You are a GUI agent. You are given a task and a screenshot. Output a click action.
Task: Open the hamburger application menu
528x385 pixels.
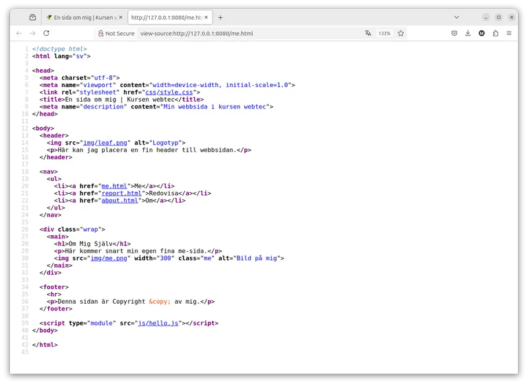509,33
